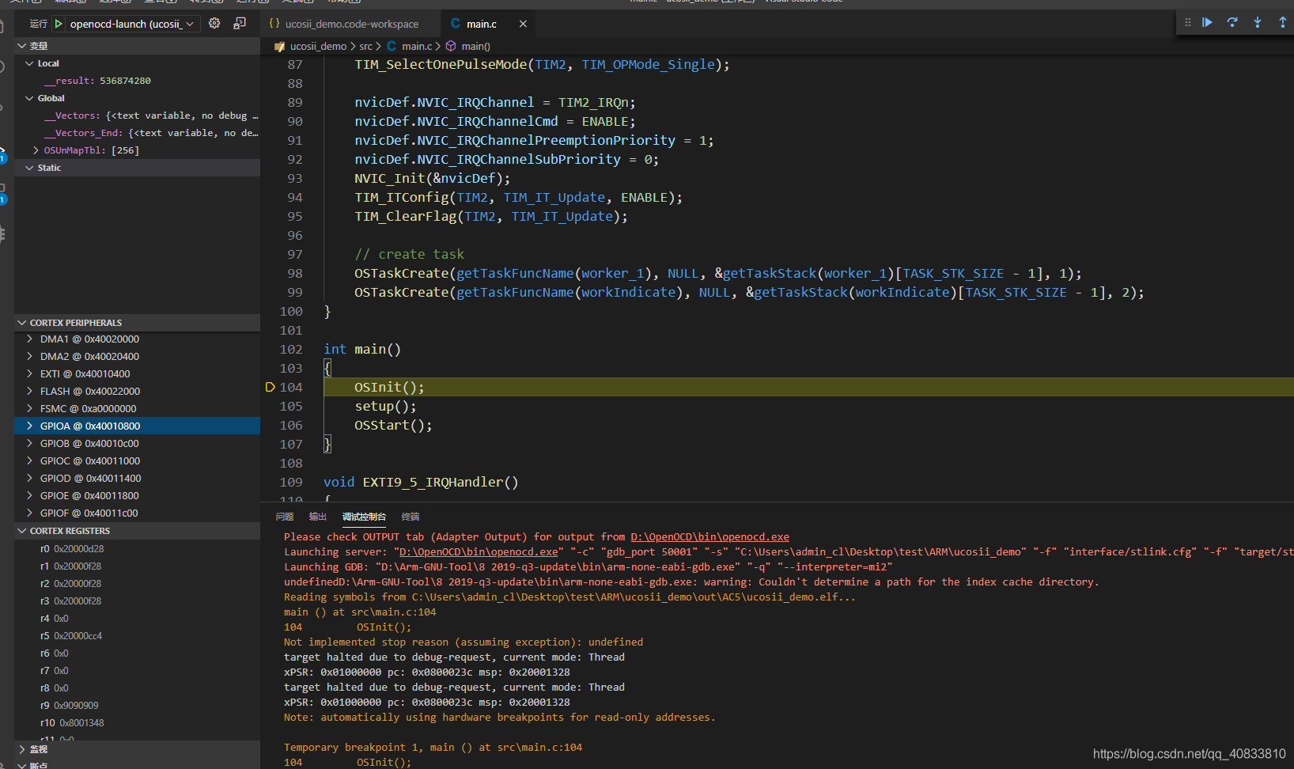The image size is (1294, 769).
Task: Place cursor on OSStart() call
Action: point(393,425)
